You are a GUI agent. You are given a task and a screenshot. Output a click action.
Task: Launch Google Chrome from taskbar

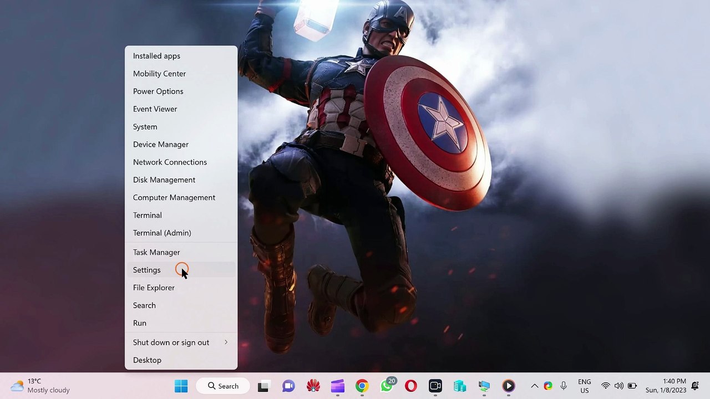(x=362, y=386)
